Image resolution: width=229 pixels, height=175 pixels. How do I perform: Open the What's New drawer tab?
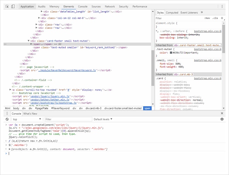tap(30, 114)
